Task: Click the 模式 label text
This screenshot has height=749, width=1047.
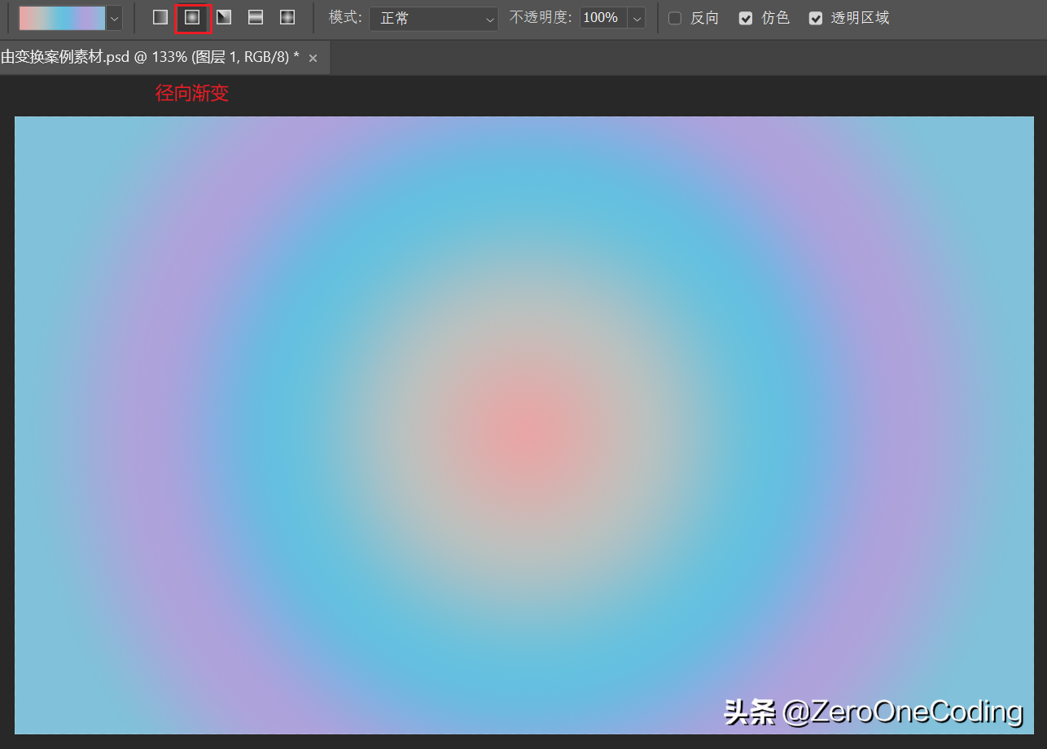Action: [345, 17]
